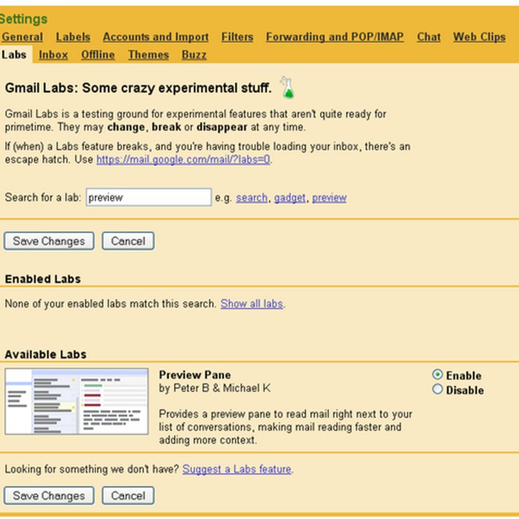Open Suggest a Labs feature link

tap(237, 469)
